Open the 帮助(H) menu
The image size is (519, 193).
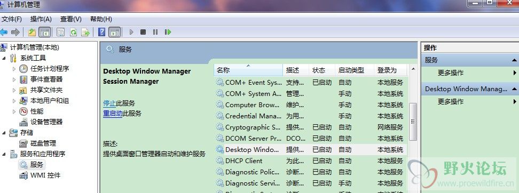(x=101, y=19)
